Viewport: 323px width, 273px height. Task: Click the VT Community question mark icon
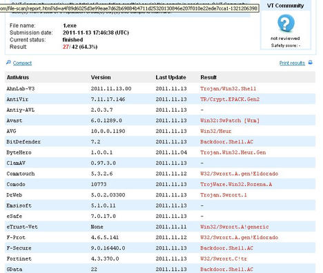[x=286, y=23]
